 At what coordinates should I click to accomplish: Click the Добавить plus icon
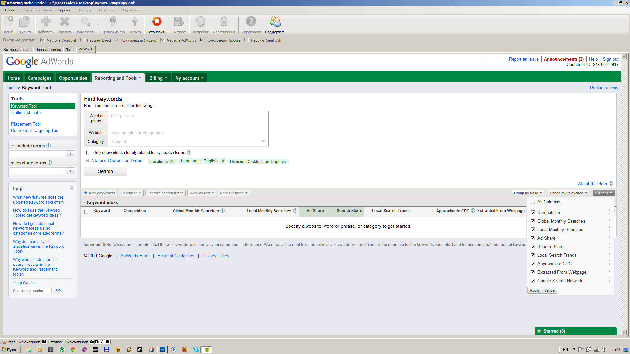pyautogui.click(x=46, y=22)
